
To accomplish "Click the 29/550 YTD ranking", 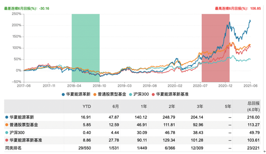I will pos(85,148).
